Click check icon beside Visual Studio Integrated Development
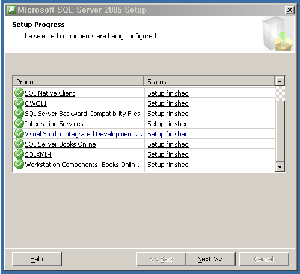The image size is (300, 274). click(19, 134)
